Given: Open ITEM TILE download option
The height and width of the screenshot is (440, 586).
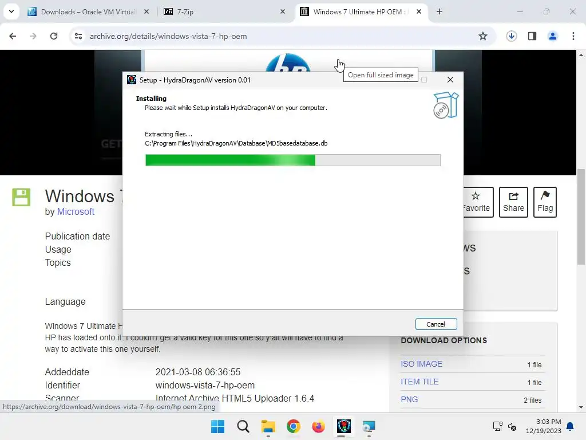Looking at the screenshot, I should (x=419, y=382).
